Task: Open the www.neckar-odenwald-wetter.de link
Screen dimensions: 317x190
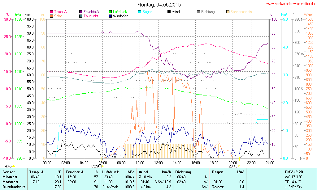Action: (290, 4)
